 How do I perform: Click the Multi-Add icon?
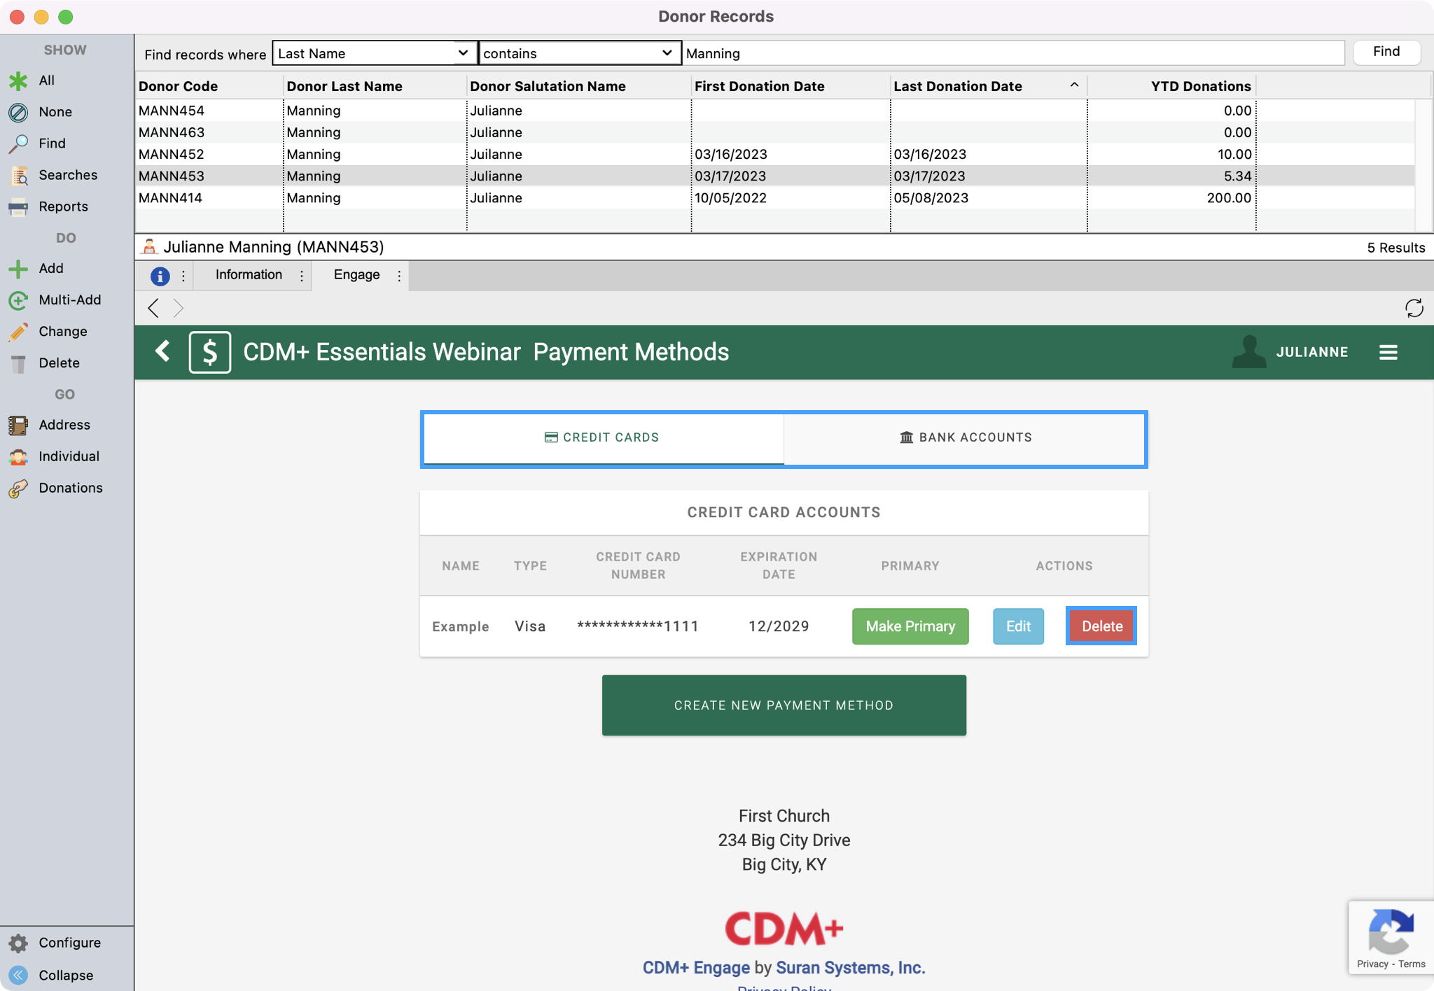tap(18, 300)
